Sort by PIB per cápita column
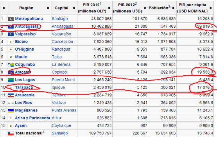 click(211, 8)
